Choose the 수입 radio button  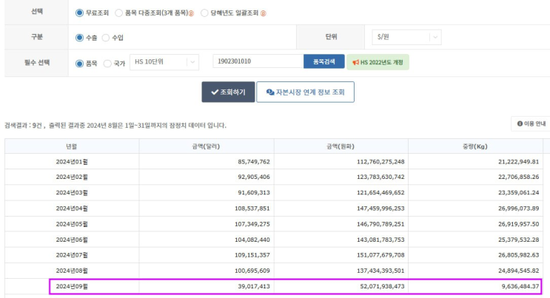pyautogui.click(x=105, y=38)
